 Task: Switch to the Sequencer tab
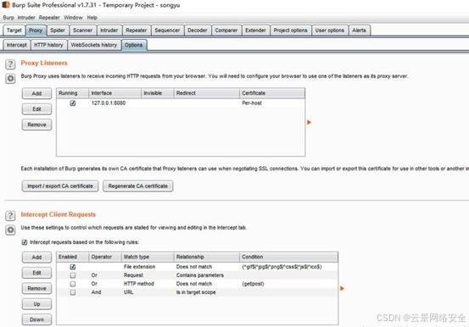point(167,30)
